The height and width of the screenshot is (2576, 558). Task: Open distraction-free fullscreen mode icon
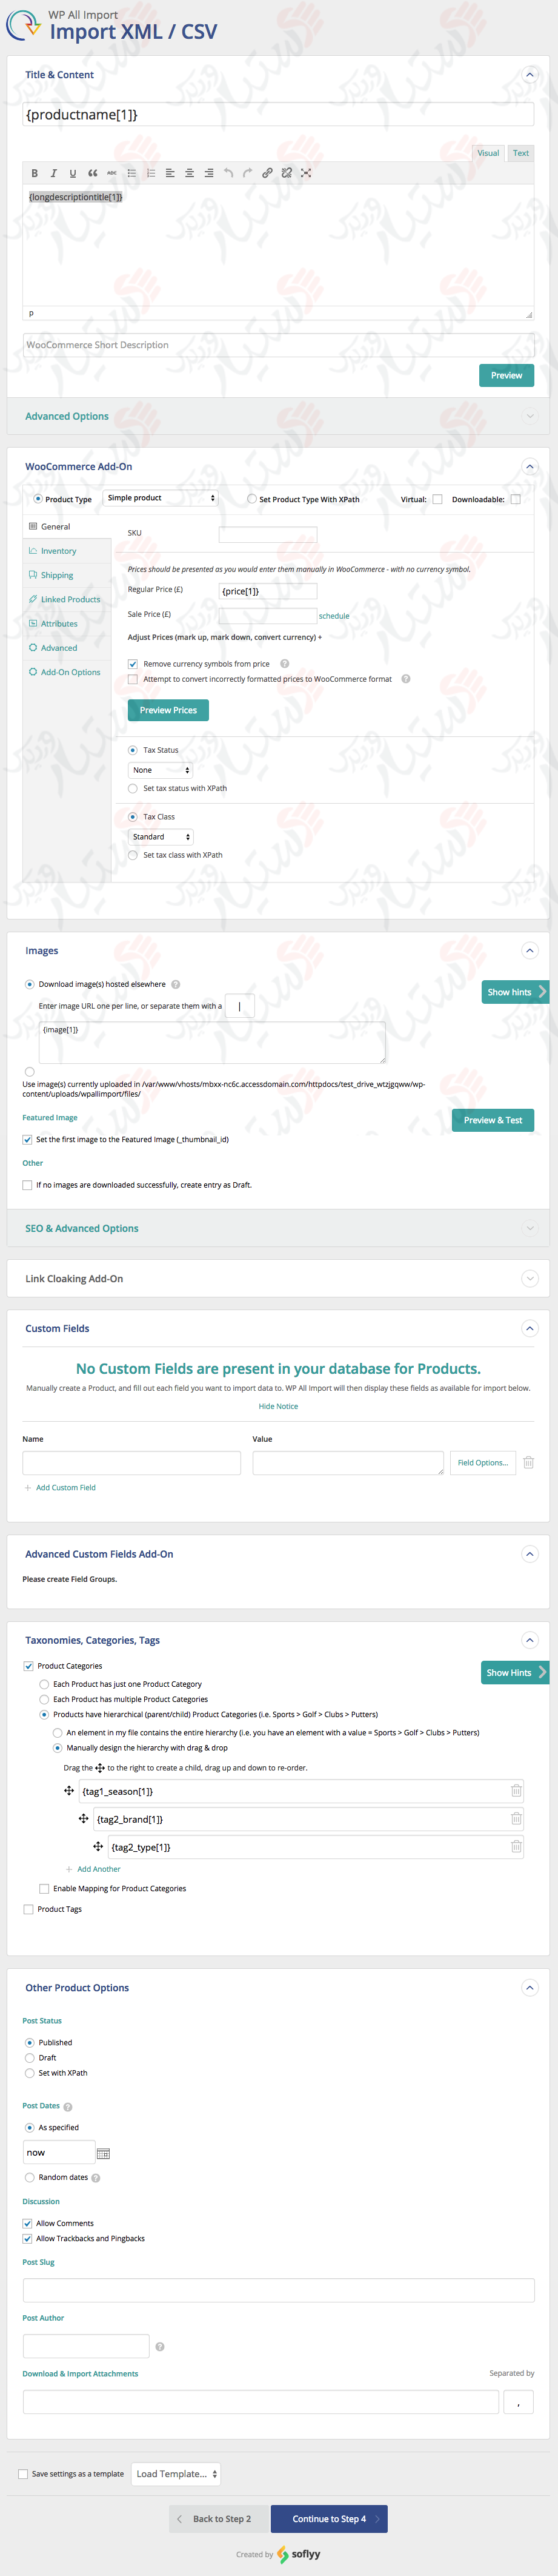pyautogui.click(x=307, y=173)
